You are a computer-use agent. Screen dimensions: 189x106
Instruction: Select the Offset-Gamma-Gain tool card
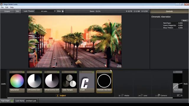coord(52,82)
